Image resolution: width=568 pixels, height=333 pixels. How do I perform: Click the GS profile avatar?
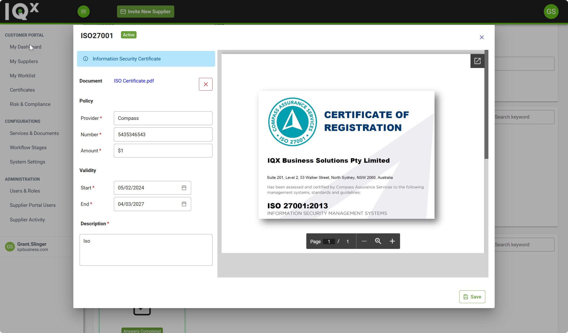[x=551, y=11]
